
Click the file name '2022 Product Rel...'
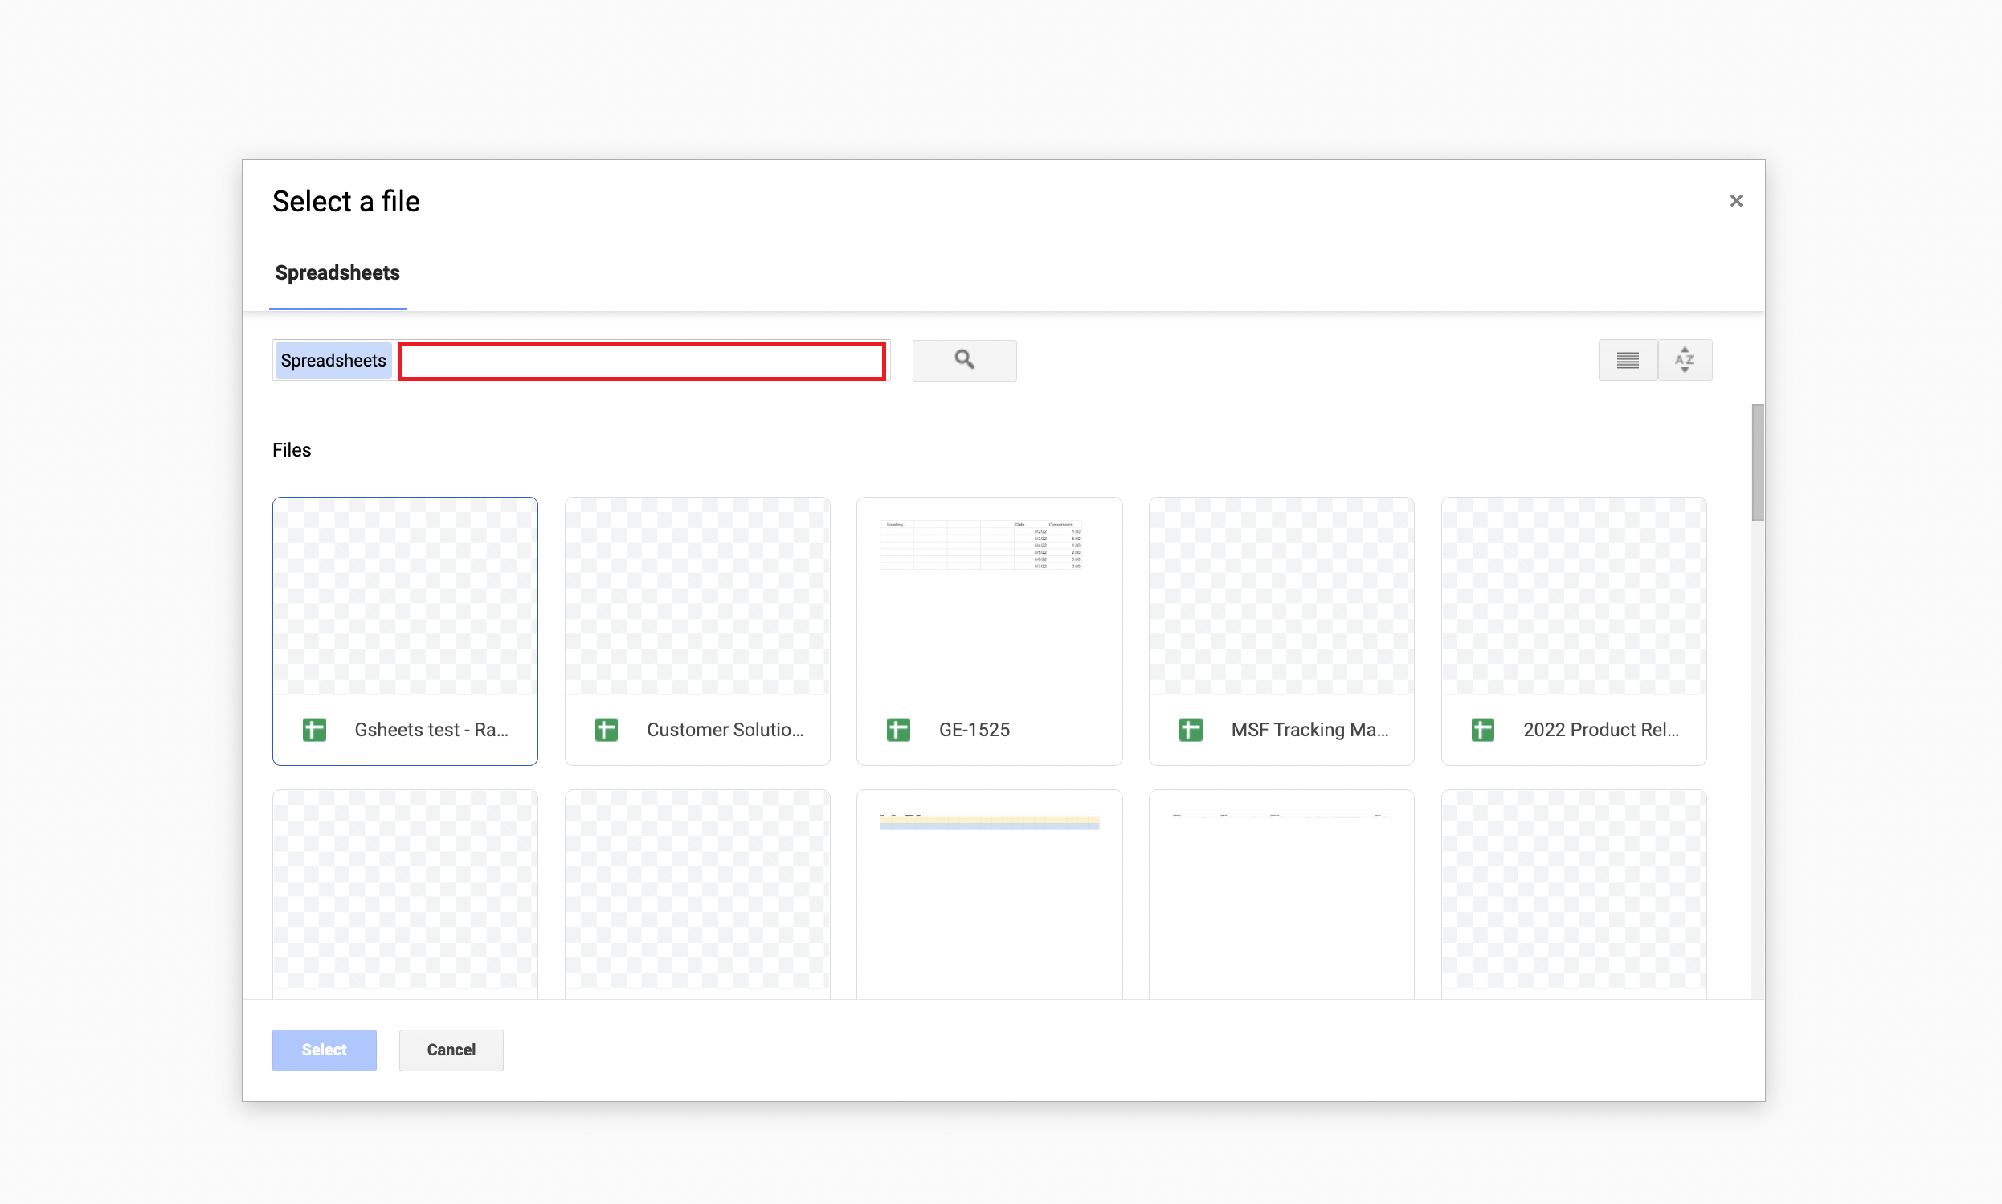tap(1600, 729)
